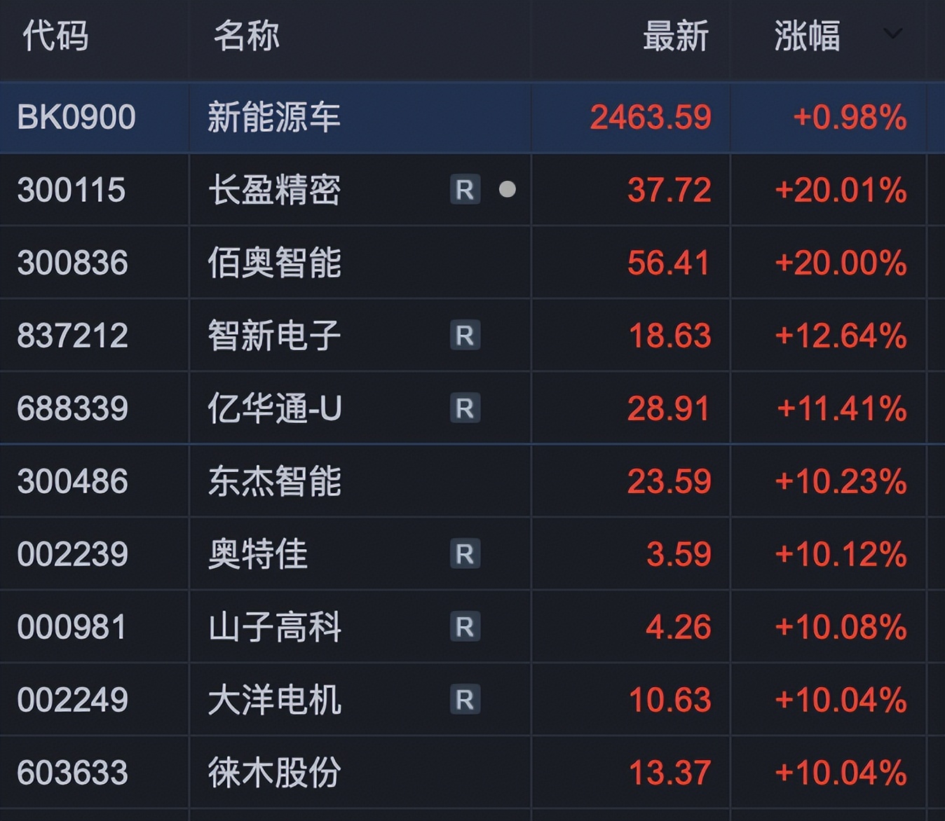Click change +12.64%
This screenshot has width=945, height=821.
[841, 336]
